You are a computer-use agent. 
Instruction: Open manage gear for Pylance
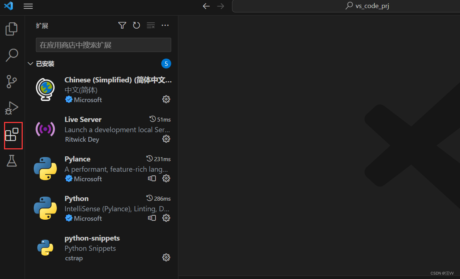click(x=166, y=178)
